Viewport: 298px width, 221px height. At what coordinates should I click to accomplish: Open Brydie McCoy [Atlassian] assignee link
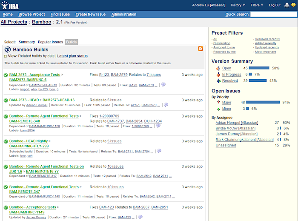point(235,128)
